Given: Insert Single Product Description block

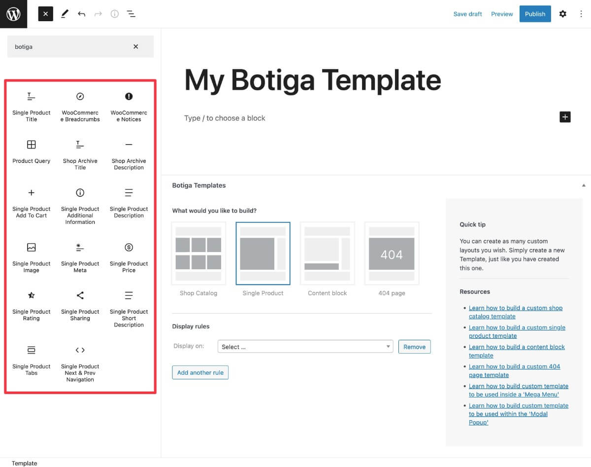Looking at the screenshot, I should click(x=129, y=203).
